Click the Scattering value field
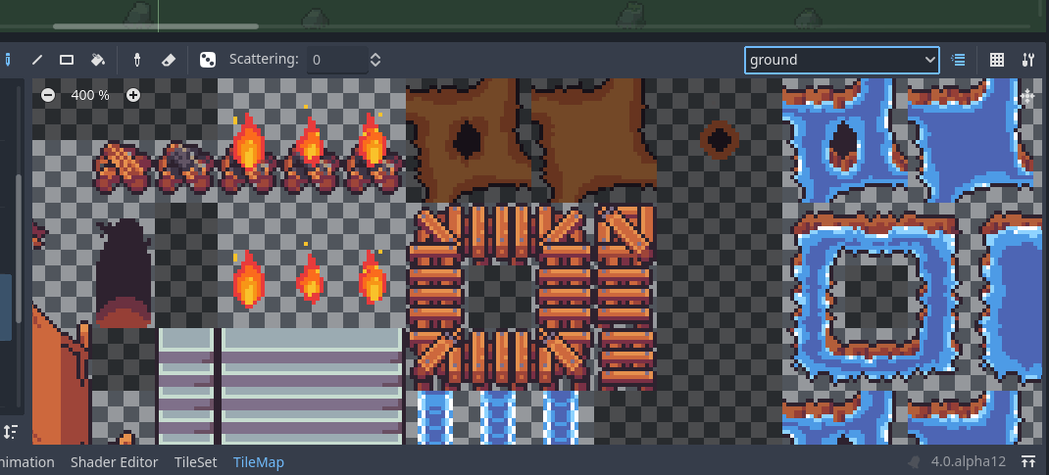 click(337, 60)
